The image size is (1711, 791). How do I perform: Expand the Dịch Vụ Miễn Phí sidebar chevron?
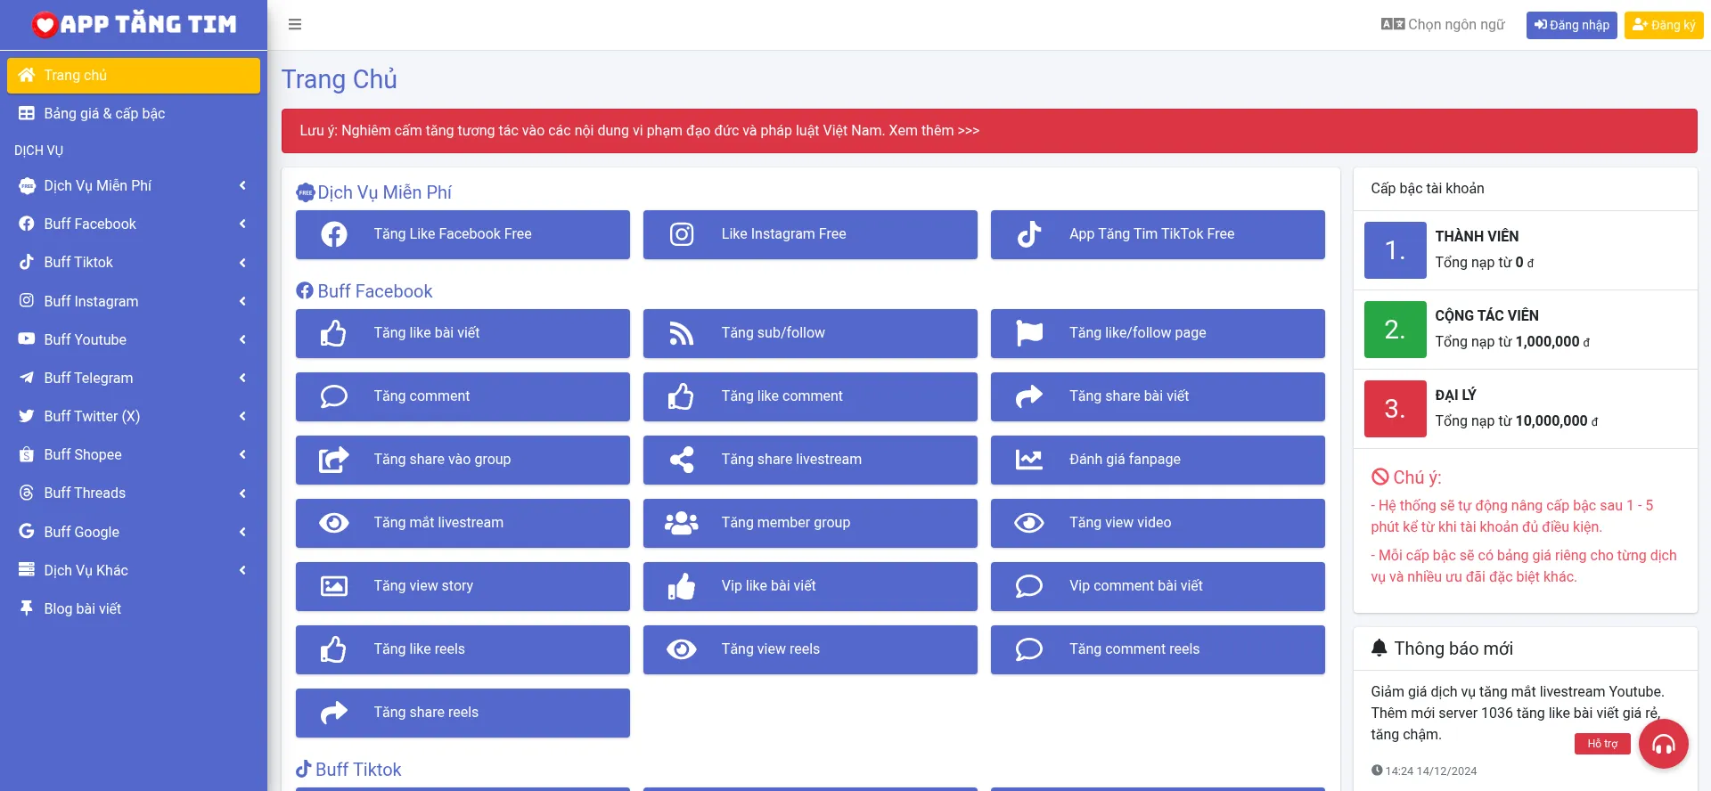(242, 185)
